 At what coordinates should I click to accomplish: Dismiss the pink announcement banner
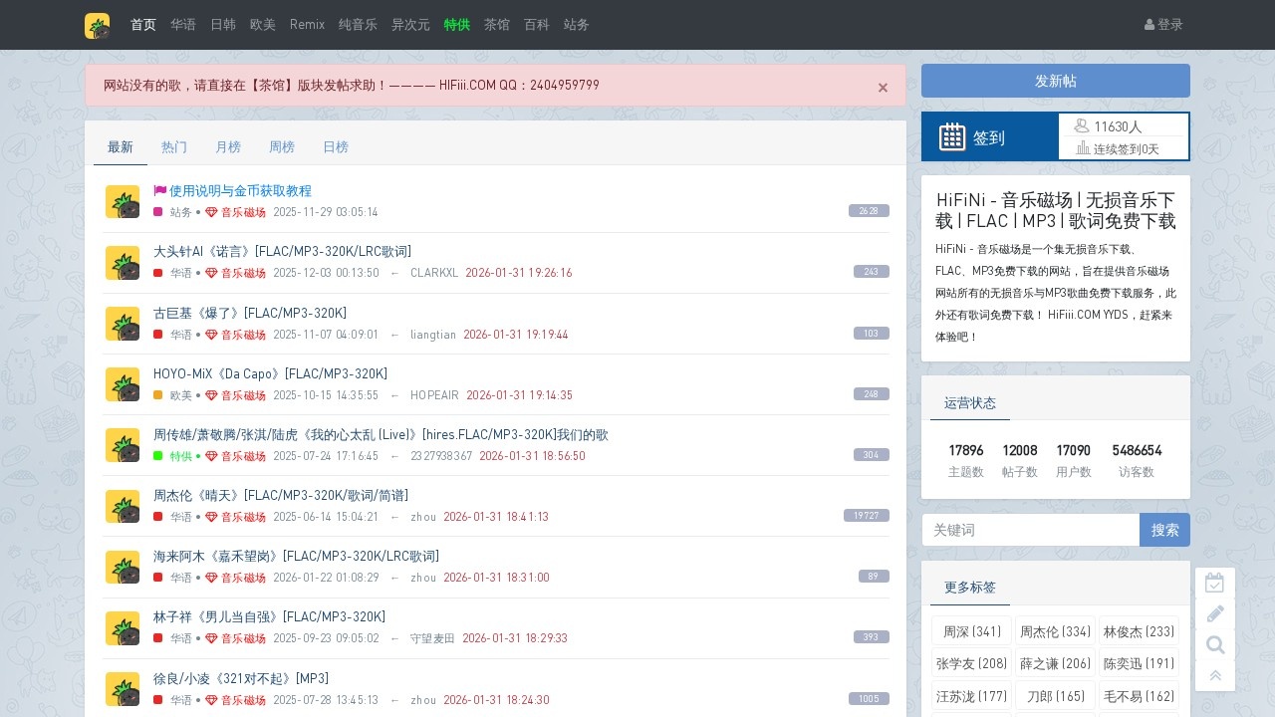point(883,88)
